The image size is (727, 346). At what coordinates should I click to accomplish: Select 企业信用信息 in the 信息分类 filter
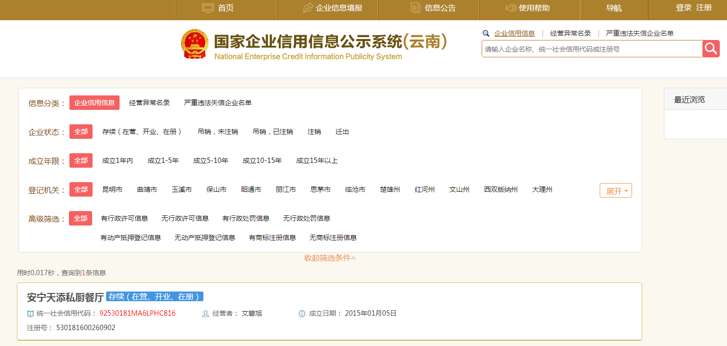click(94, 103)
